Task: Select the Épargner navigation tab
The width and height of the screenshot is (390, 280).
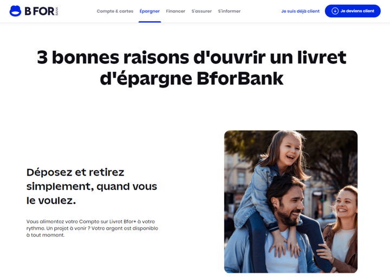Action: click(x=149, y=11)
